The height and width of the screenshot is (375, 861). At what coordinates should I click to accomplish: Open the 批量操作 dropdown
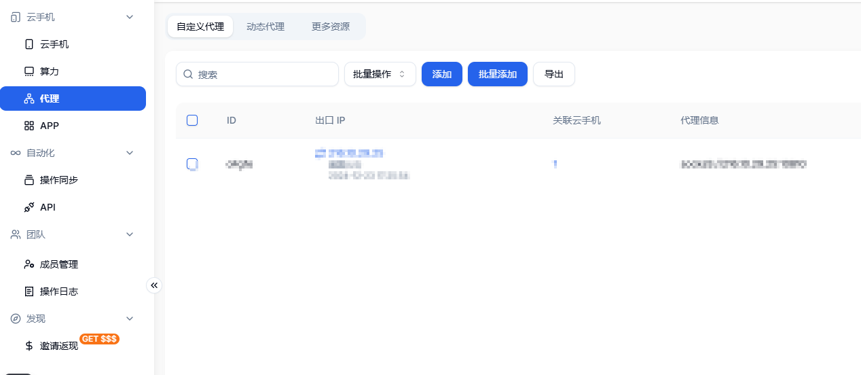pyautogui.click(x=380, y=74)
